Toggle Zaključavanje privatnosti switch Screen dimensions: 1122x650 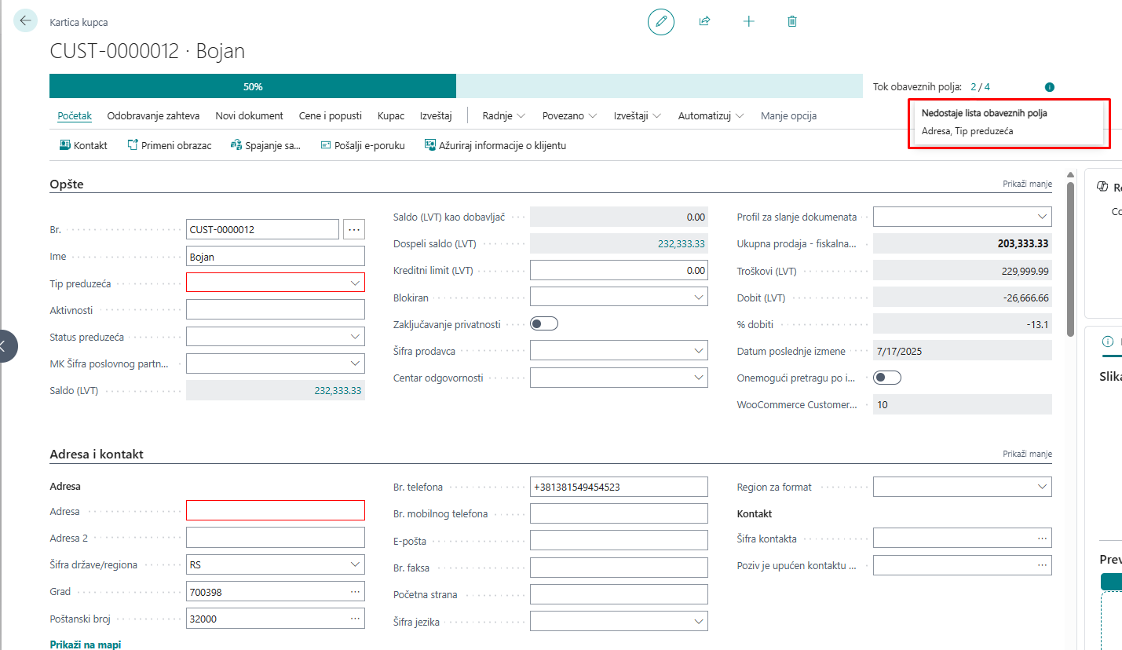tap(544, 323)
